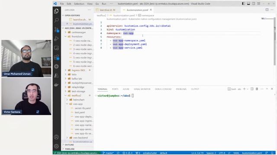Image resolution: width=277 pixels, height=155 pixels.
Task: Click the sync changes icon in status bar
Action: point(118,153)
